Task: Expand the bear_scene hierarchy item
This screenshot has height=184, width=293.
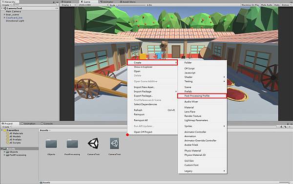Action: tap(4, 15)
